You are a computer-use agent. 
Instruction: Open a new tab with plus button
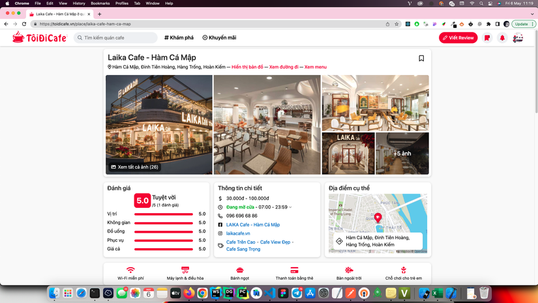100,14
